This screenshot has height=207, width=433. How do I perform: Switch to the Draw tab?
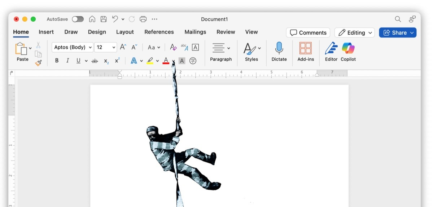[x=71, y=32]
